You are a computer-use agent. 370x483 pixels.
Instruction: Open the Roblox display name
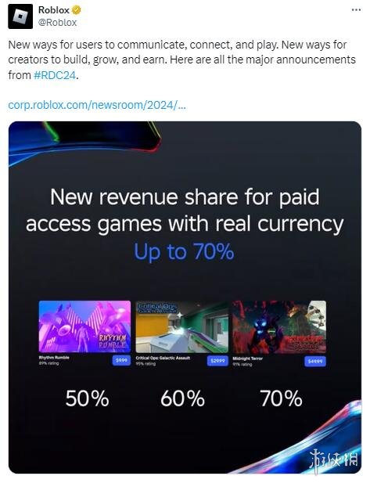click(x=54, y=10)
